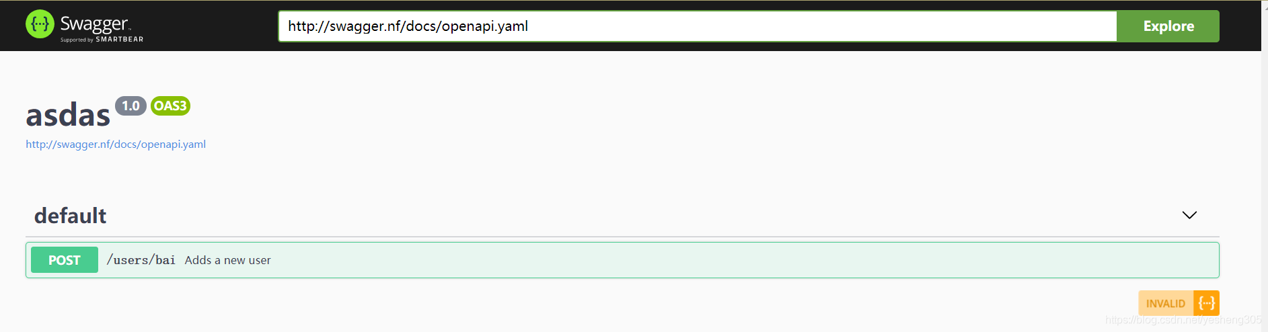Click the green Swagger braces logo icon
Viewport: 1268px width, 332px height.
(40, 24)
